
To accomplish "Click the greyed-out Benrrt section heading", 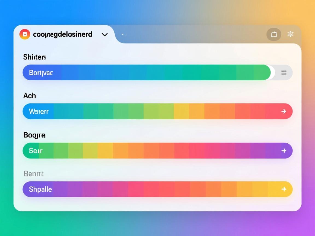I will coord(34,174).
